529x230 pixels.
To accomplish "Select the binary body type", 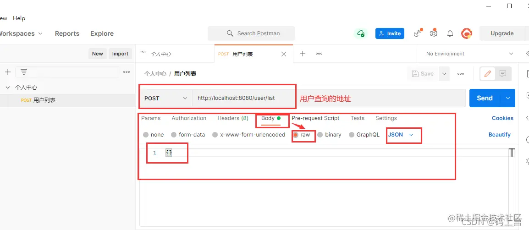I will tap(320, 135).
